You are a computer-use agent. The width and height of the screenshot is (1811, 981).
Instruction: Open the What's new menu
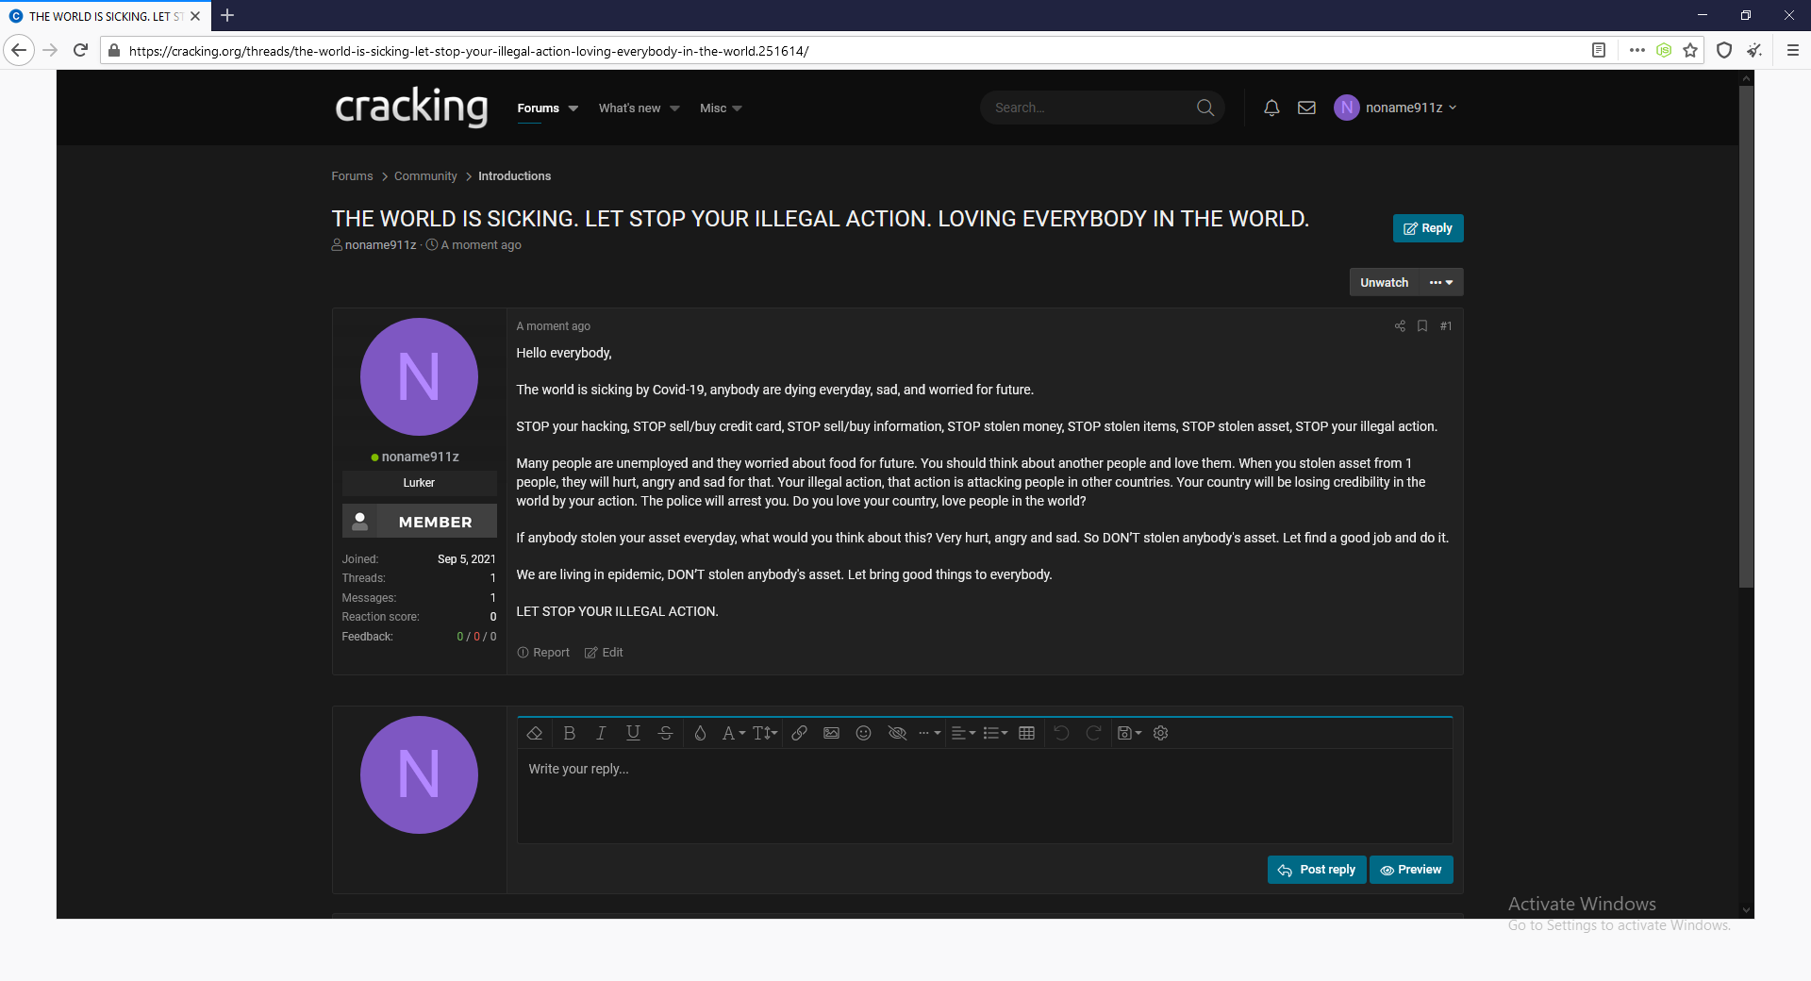coord(629,108)
